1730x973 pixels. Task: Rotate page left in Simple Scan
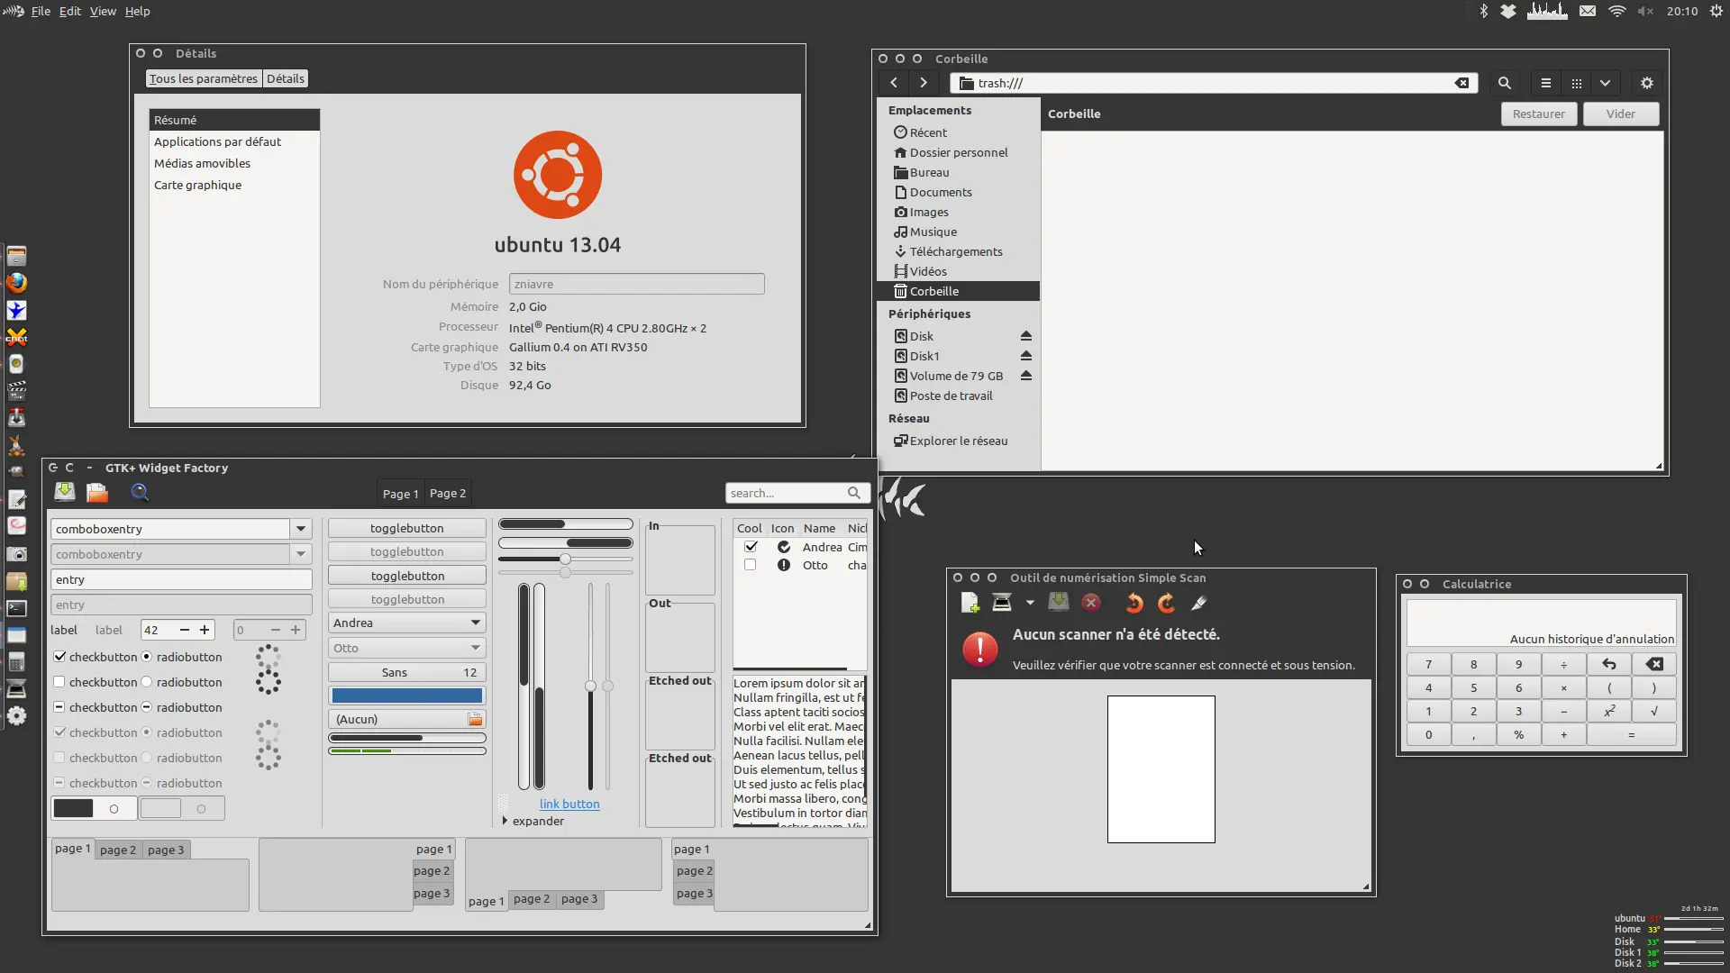tap(1134, 603)
